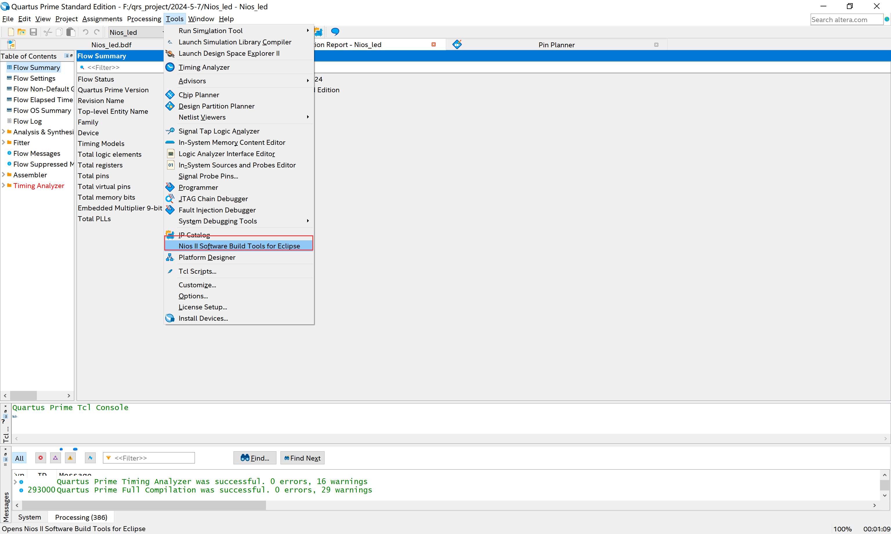This screenshot has height=534, width=891.
Task: Save using the floppy disk icon
Action: pos(33,32)
